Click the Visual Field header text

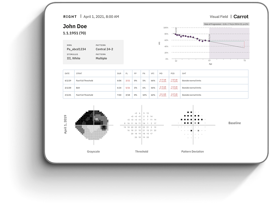point(219,17)
